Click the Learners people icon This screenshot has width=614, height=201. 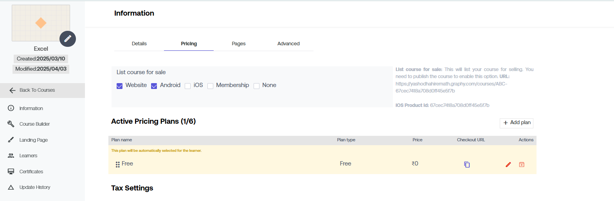coord(11,155)
